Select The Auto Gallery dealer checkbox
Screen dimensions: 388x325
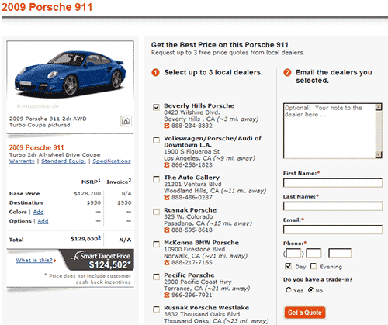click(156, 179)
